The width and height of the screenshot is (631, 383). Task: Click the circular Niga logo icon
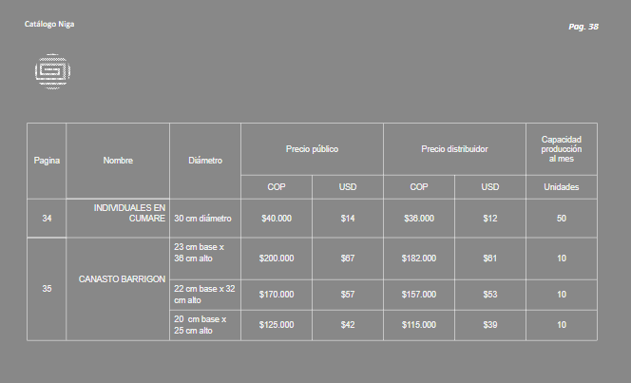coord(52,71)
